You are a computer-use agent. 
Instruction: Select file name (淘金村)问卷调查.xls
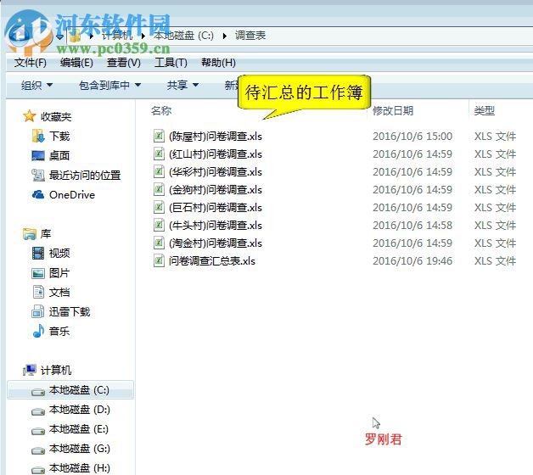216,243
